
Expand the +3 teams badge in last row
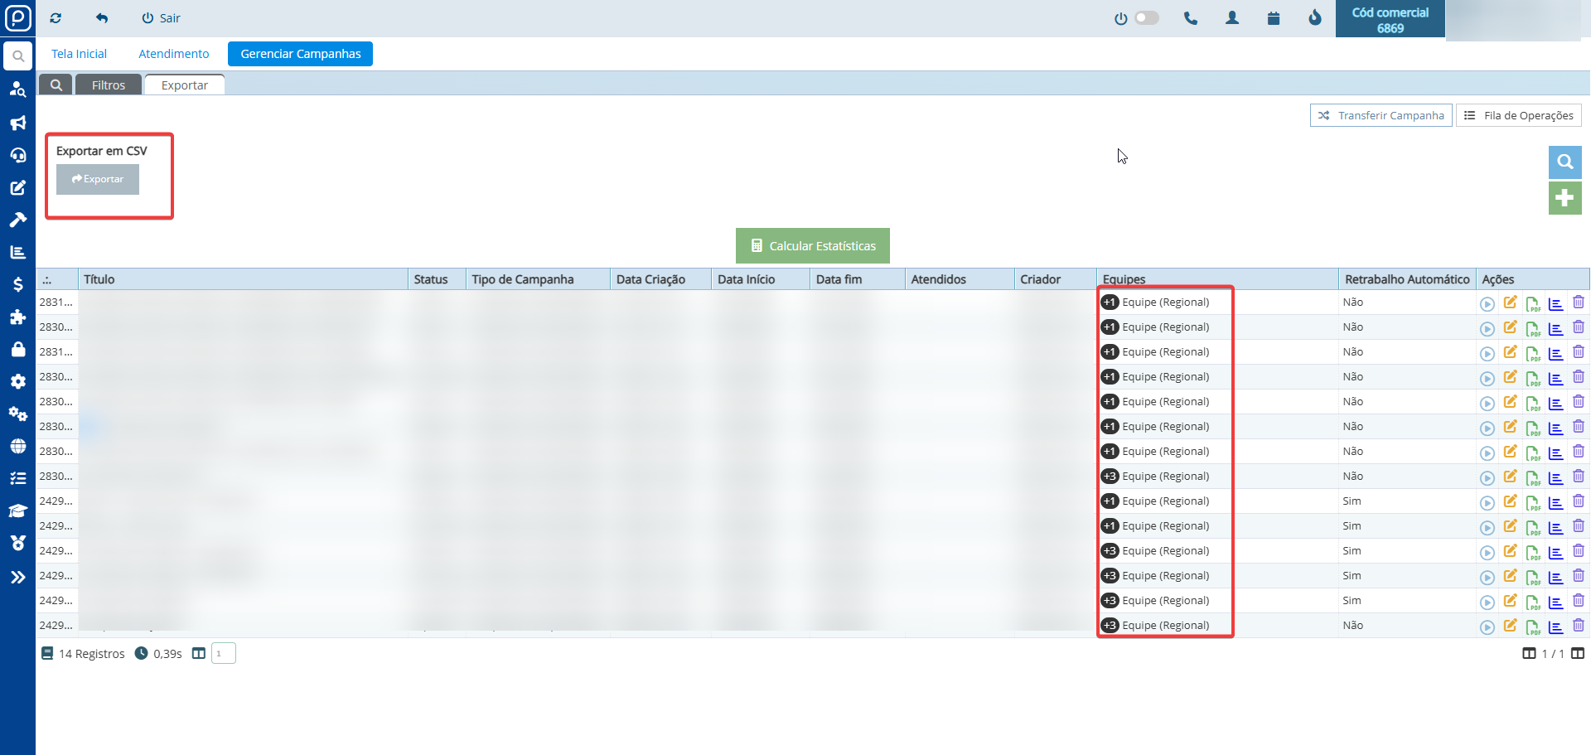(x=1110, y=626)
